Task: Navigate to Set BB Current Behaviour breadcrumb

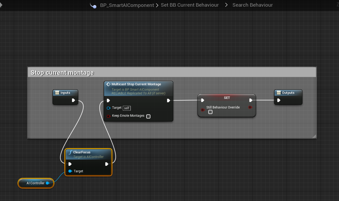Action: 190,5
